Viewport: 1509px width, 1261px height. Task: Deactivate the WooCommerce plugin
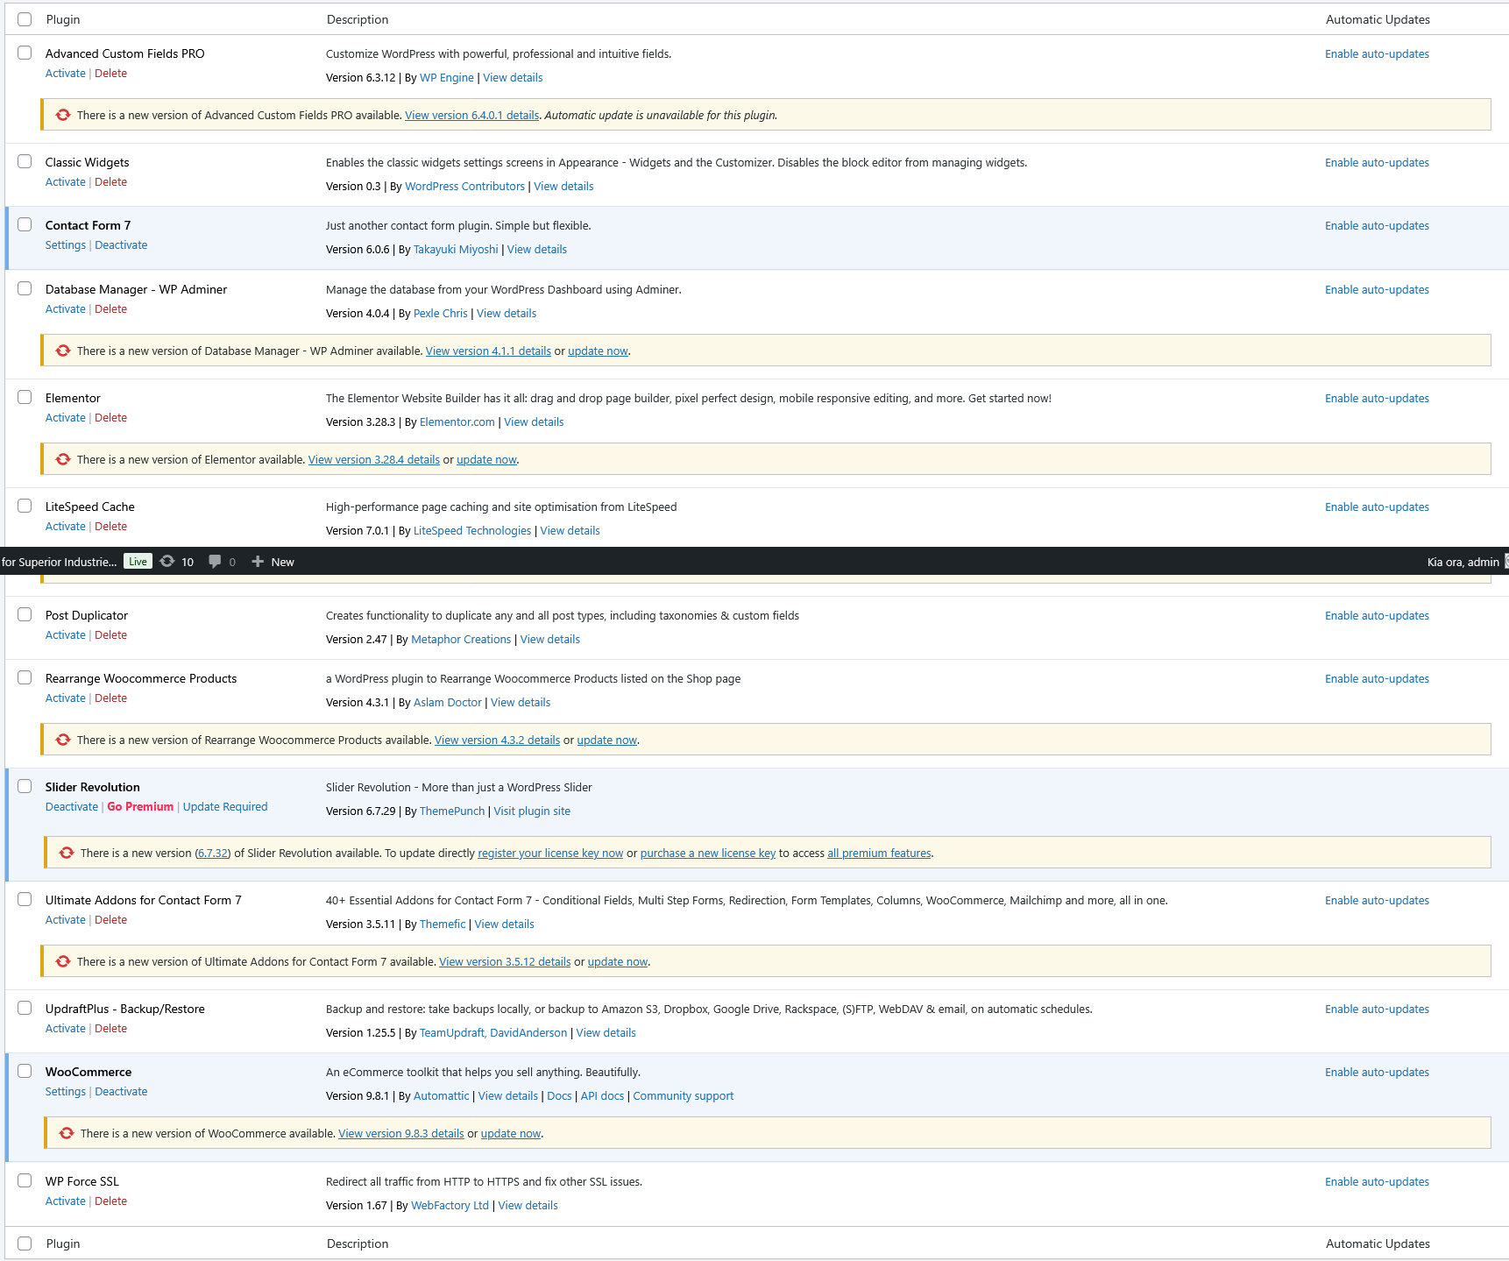(121, 1092)
